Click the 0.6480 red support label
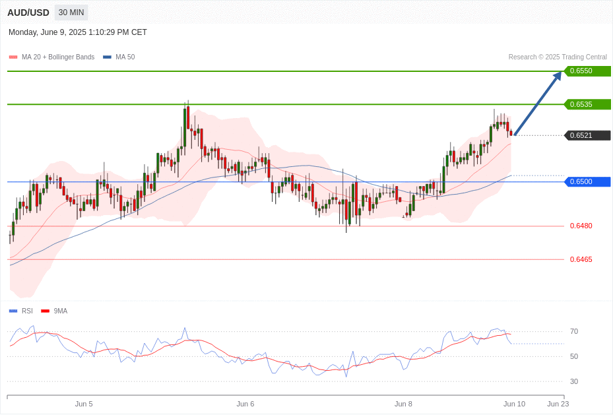The height and width of the screenshot is (415, 613). click(x=581, y=226)
